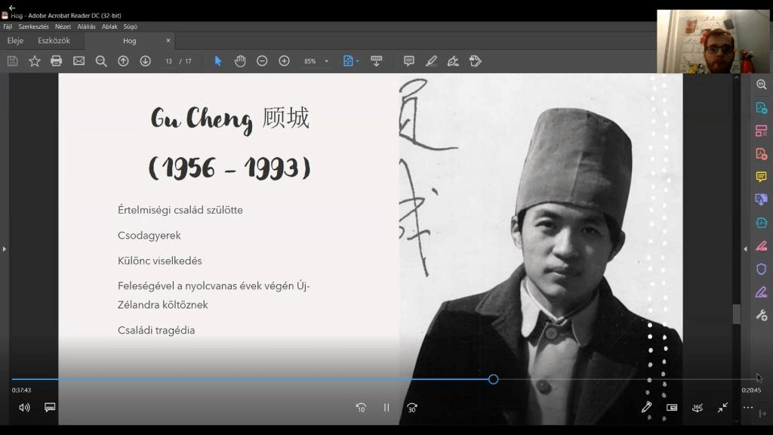Screen dimensions: 773x435
Task: Click the remaining time 0:20:45
Action: (751, 390)
